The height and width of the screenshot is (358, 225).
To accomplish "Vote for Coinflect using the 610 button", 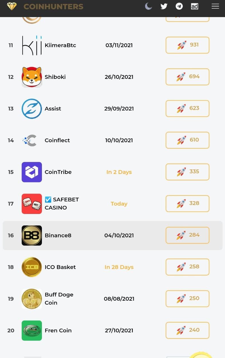I will [x=188, y=140].
